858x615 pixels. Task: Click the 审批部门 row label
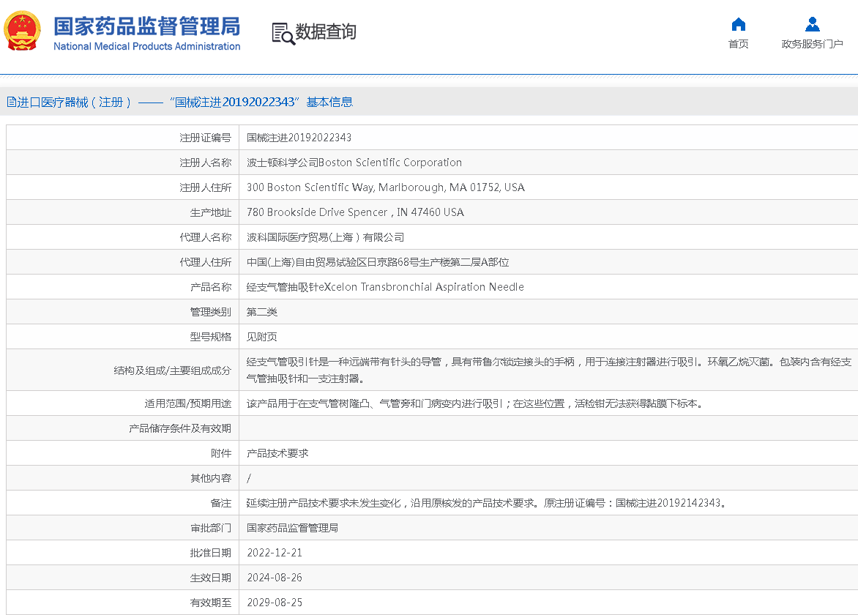point(211,528)
